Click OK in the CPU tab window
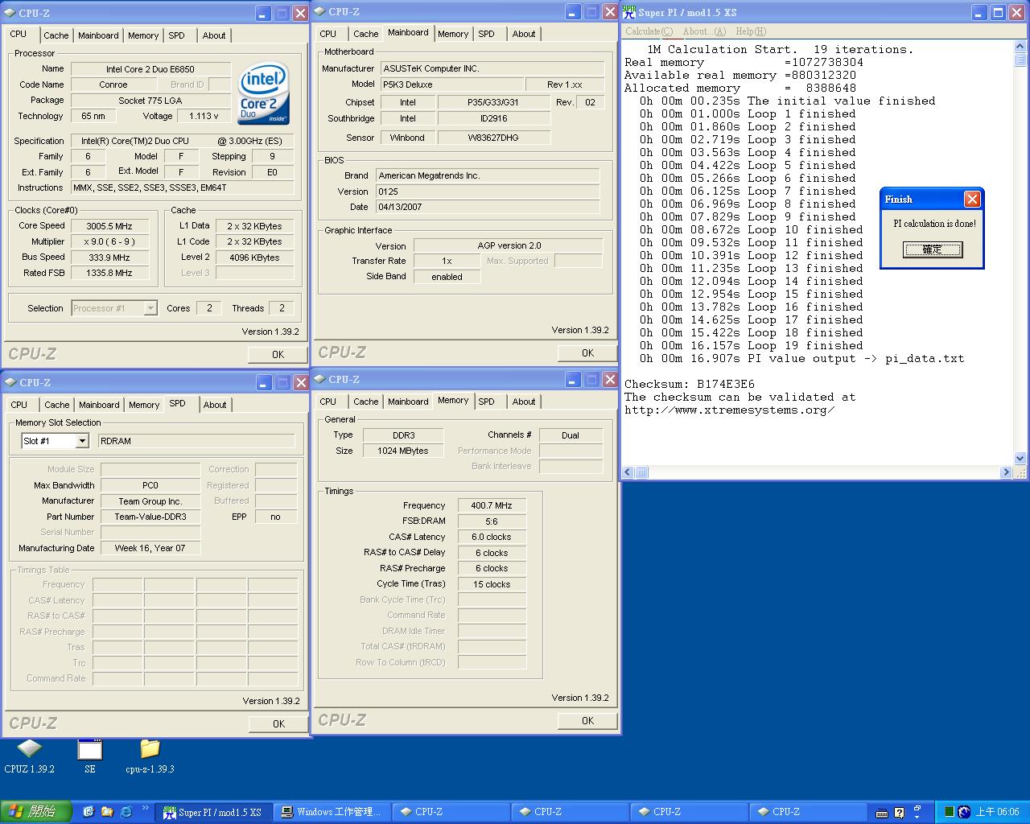The width and height of the screenshot is (1030, 824). [x=278, y=354]
